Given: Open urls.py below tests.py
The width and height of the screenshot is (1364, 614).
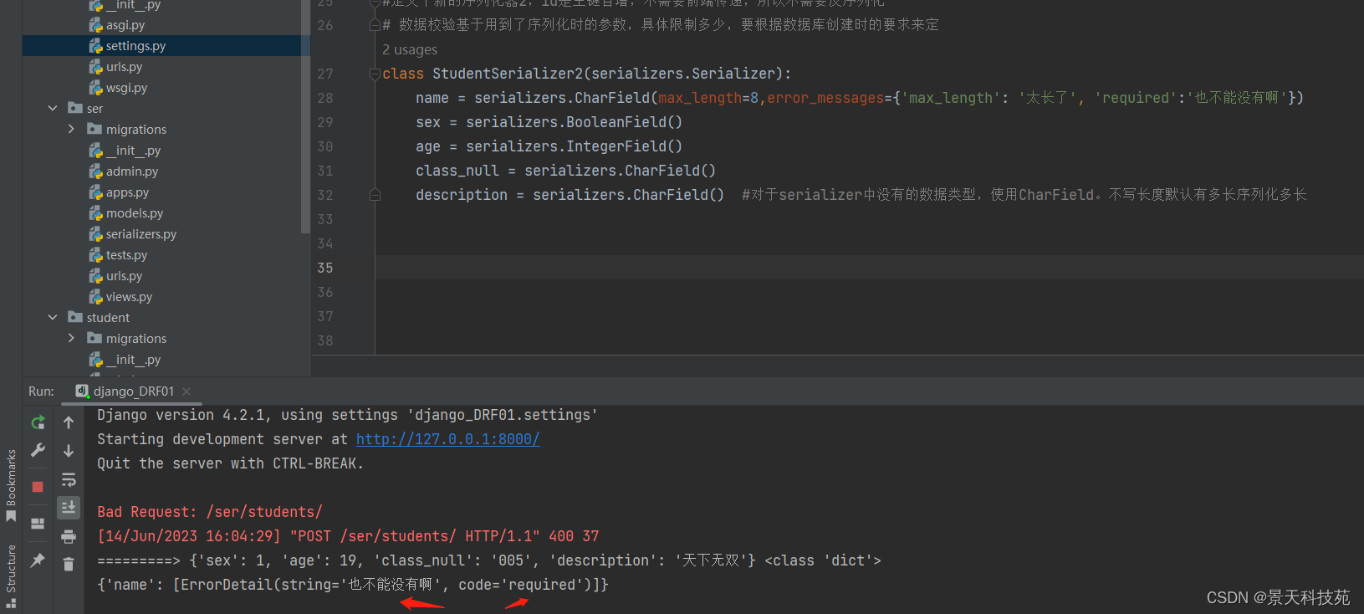Looking at the screenshot, I should (124, 276).
